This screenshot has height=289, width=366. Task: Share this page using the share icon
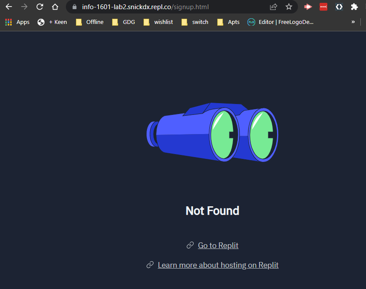click(274, 7)
